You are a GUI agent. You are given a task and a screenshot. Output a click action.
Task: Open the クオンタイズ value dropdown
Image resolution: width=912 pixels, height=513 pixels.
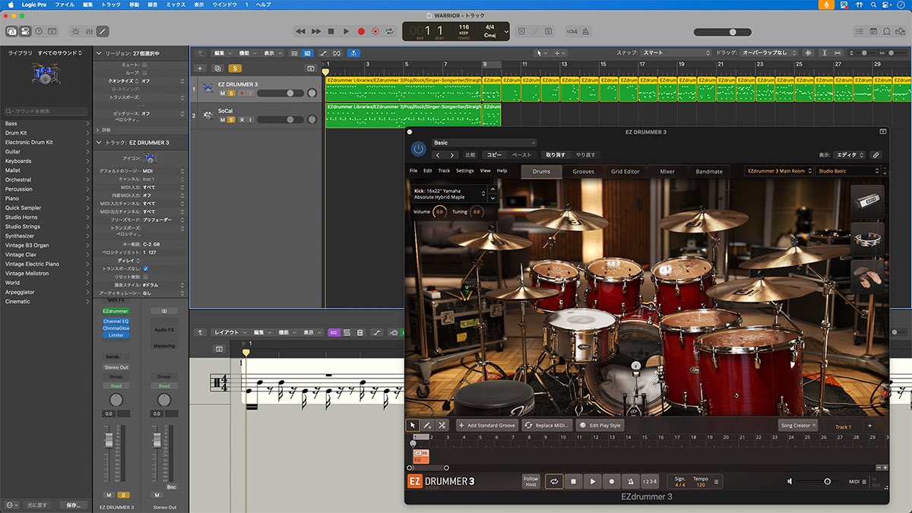[x=163, y=81]
